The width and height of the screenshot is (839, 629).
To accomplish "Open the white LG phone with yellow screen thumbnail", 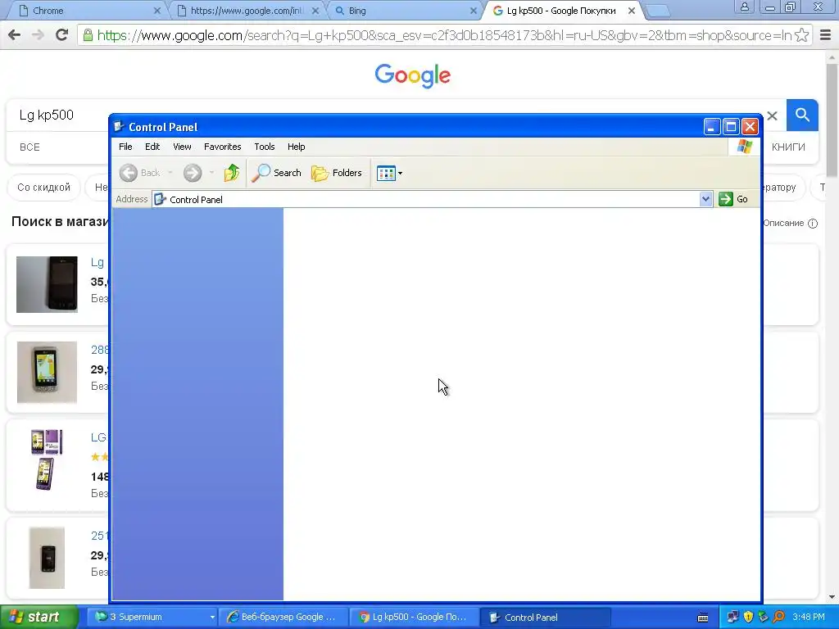I will (x=47, y=373).
